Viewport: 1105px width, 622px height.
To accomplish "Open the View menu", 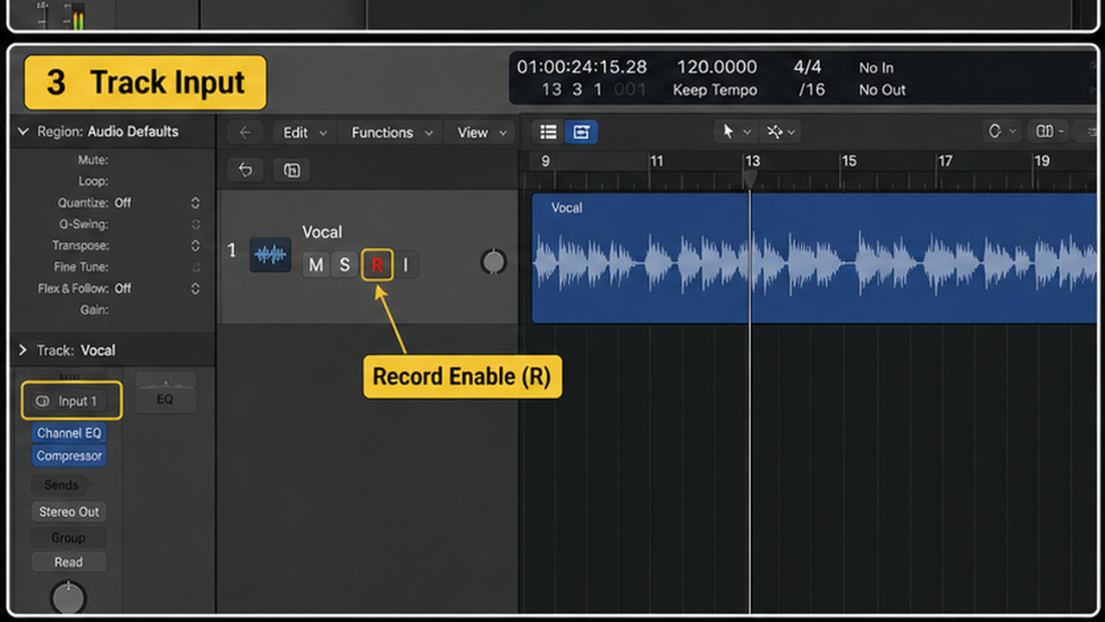I will pyautogui.click(x=481, y=132).
